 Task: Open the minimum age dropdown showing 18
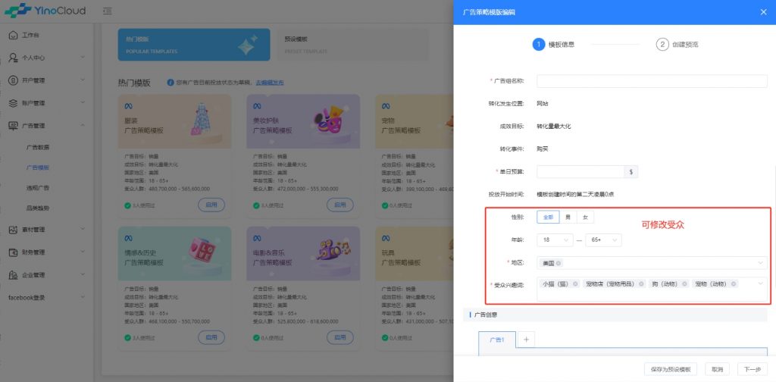coord(555,240)
